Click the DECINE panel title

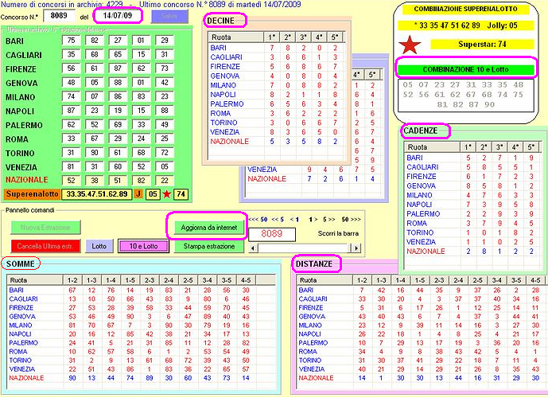tap(221, 21)
